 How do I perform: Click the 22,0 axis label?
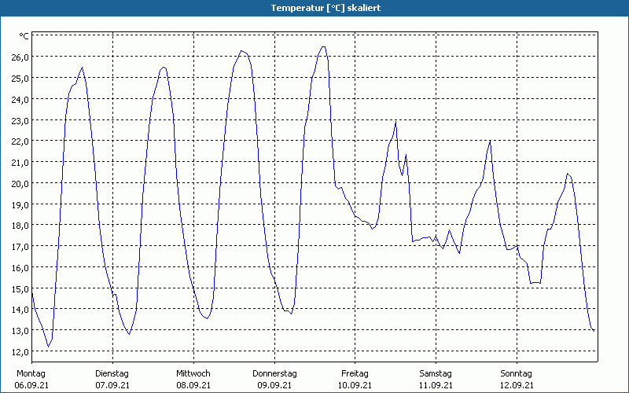coord(20,141)
